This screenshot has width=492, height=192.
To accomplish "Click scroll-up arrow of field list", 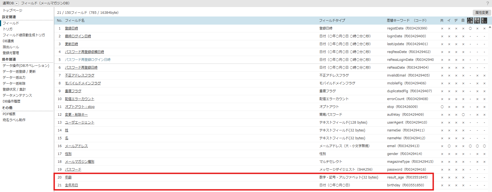I will click(490, 27).
